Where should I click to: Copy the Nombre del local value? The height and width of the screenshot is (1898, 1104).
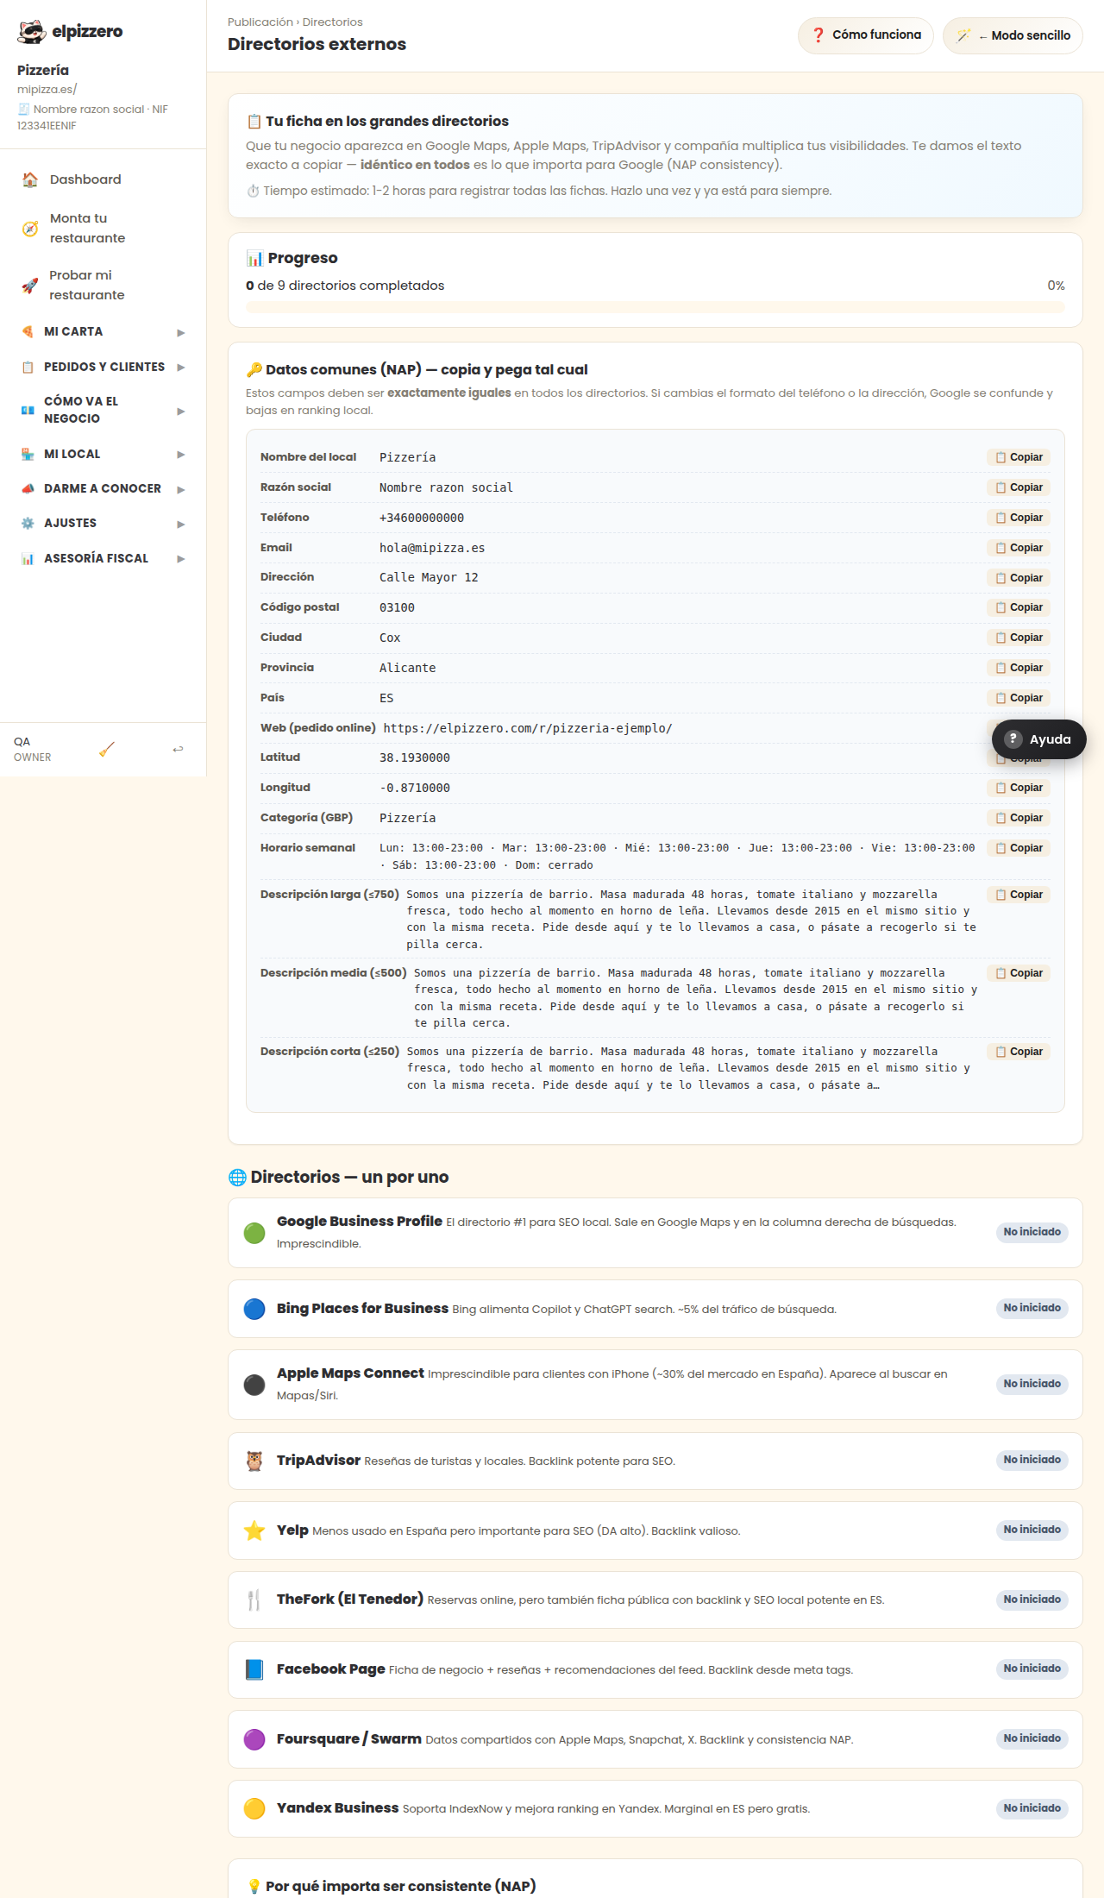1019,457
